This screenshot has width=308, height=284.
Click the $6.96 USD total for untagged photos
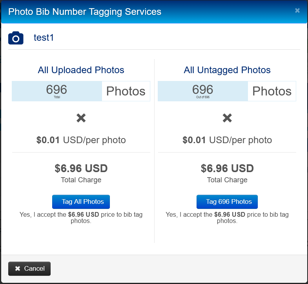227,169
